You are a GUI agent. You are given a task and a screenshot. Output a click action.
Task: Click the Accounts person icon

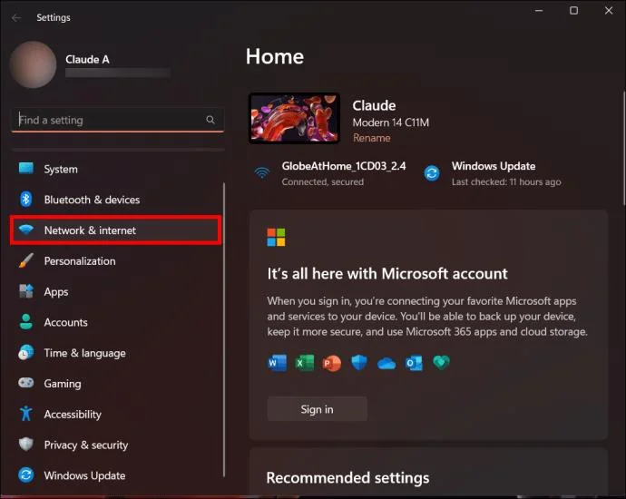click(x=26, y=322)
